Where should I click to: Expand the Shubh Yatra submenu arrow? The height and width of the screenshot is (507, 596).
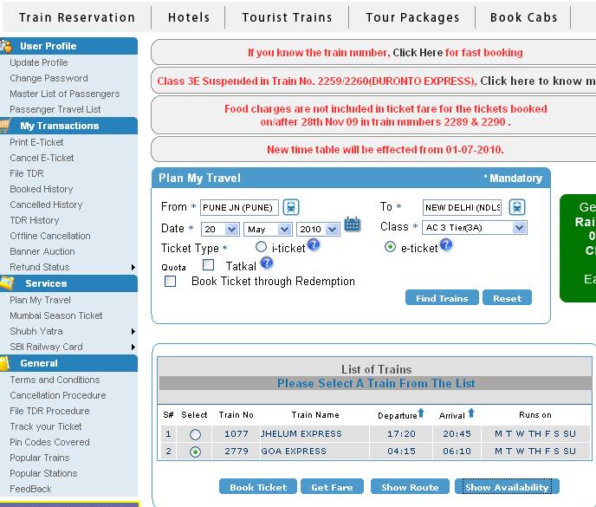(133, 331)
